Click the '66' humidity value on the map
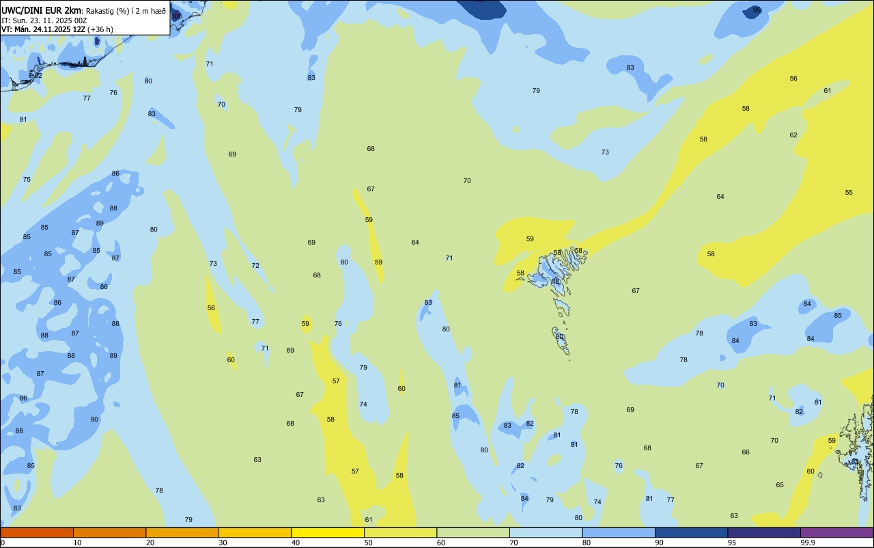Viewport: 874px width, 548px height. (746, 452)
